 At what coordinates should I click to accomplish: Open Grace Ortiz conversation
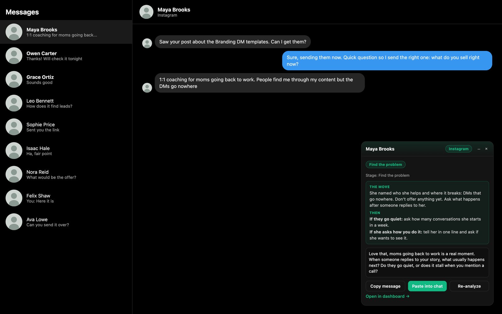[x=66, y=79]
